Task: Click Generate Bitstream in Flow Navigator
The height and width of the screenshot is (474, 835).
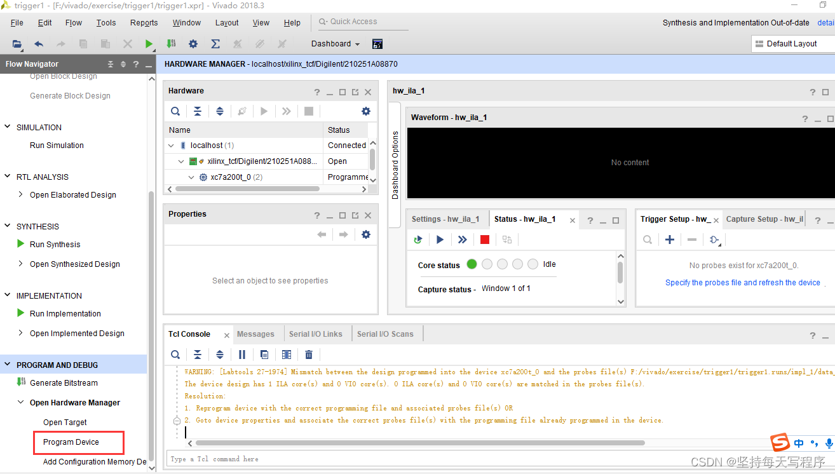Action: point(64,383)
